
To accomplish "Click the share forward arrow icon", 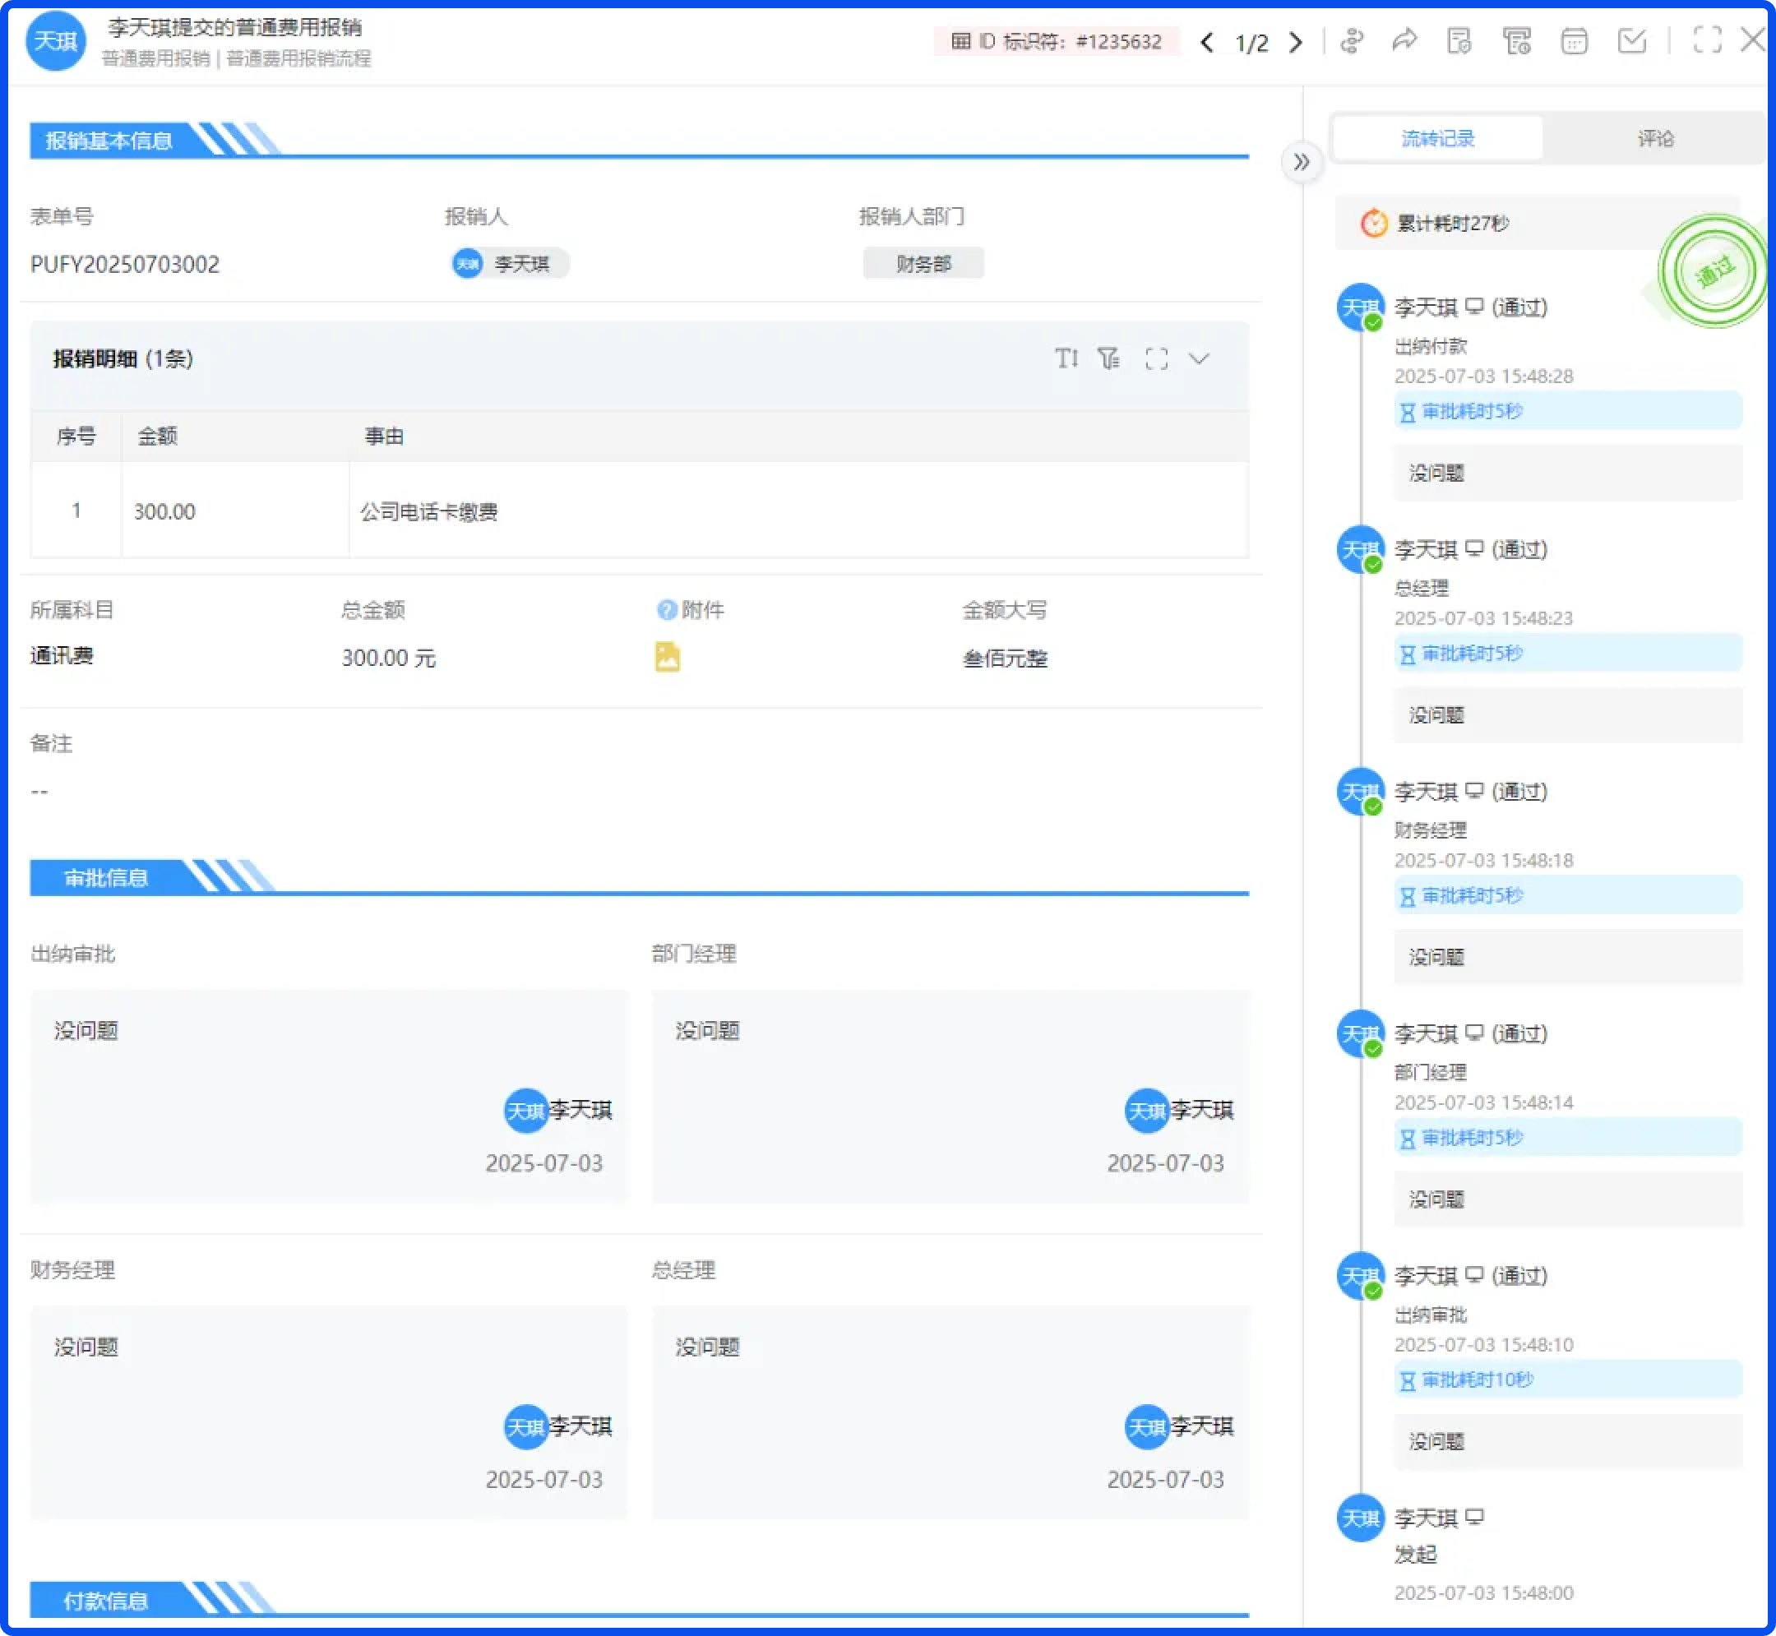I will click(x=1405, y=42).
